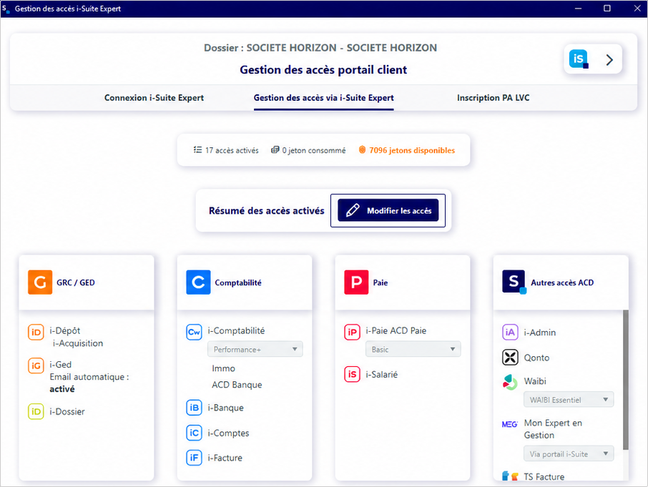Open the Basic dropdown under i-Paie ACD Paie
The height and width of the screenshot is (487, 648).
coord(413,350)
